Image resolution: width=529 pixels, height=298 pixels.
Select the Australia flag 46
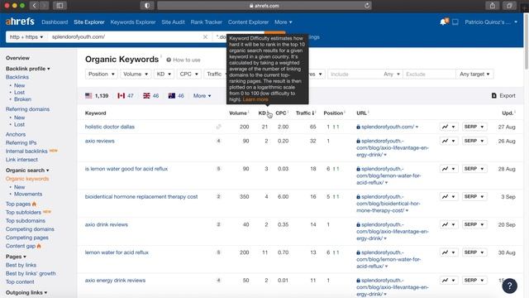(176, 96)
